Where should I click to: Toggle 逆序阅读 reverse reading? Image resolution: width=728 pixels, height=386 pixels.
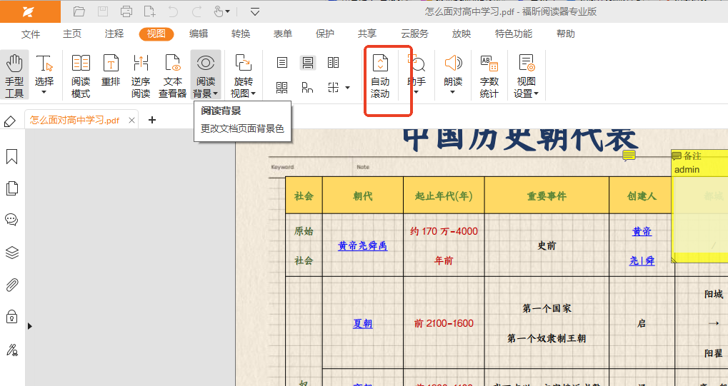(141, 75)
